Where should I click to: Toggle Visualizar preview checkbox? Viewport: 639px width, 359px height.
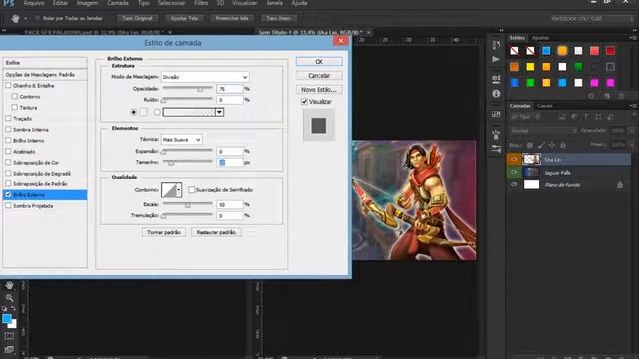(x=304, y=102)
